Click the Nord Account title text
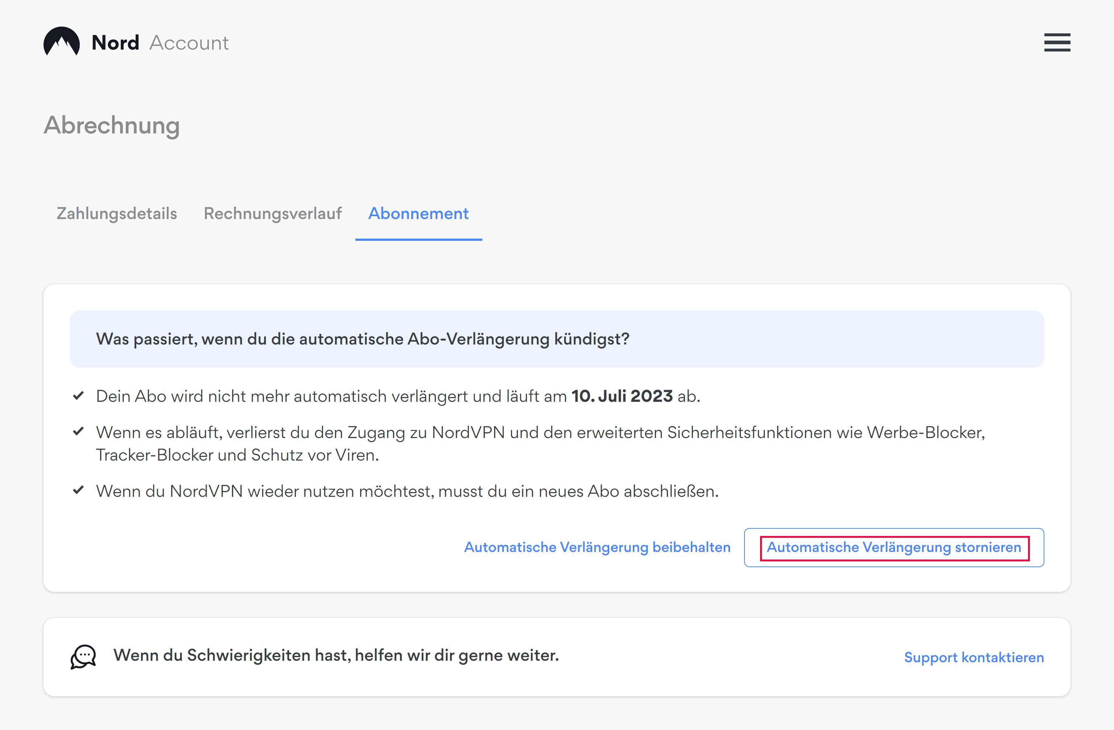Viewport: 1114px width, 730px height. tap(160, 42)
